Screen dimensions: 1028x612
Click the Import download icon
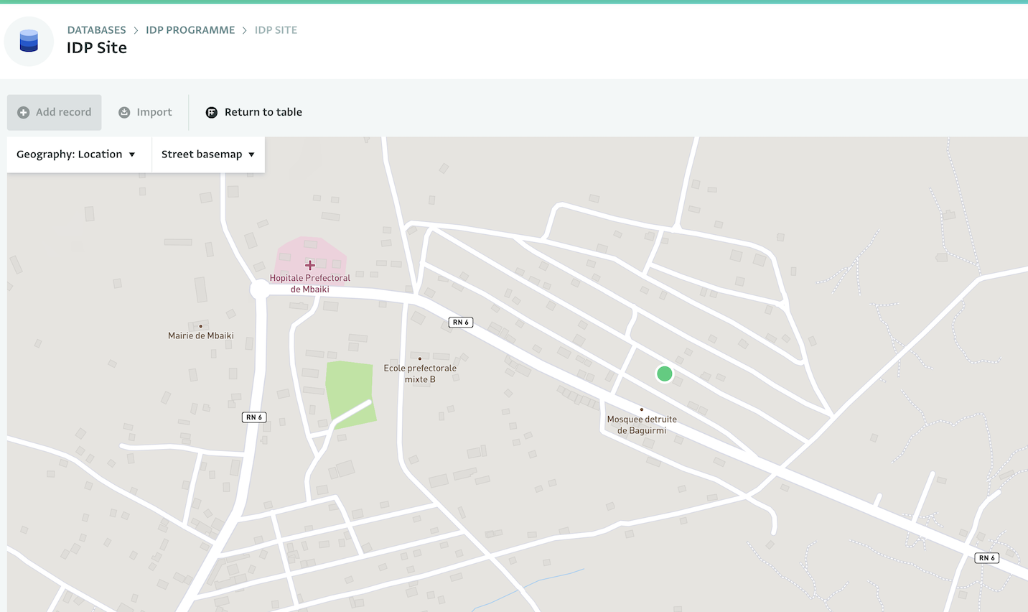point(124,113)
